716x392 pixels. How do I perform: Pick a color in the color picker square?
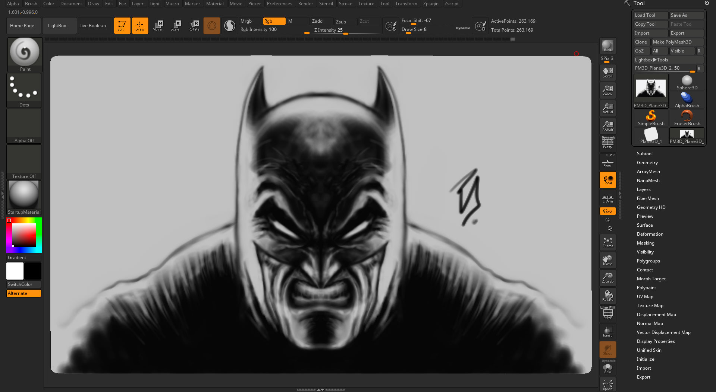point(24,235)
